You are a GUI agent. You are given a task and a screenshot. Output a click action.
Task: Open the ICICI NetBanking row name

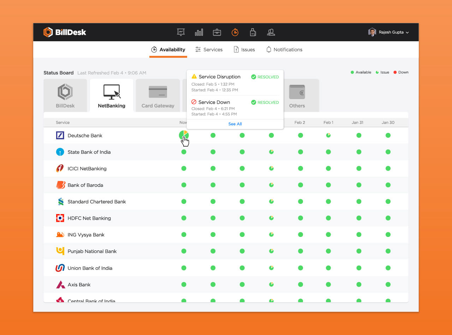pyautogui.click(x=87, y=169)
